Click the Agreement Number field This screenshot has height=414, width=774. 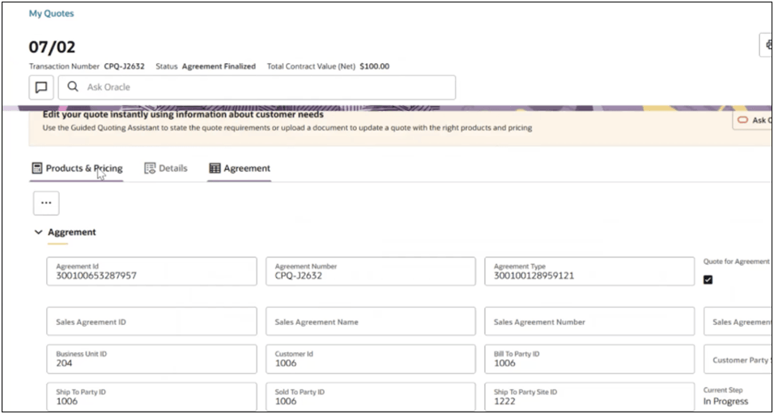tap(371, 271)
